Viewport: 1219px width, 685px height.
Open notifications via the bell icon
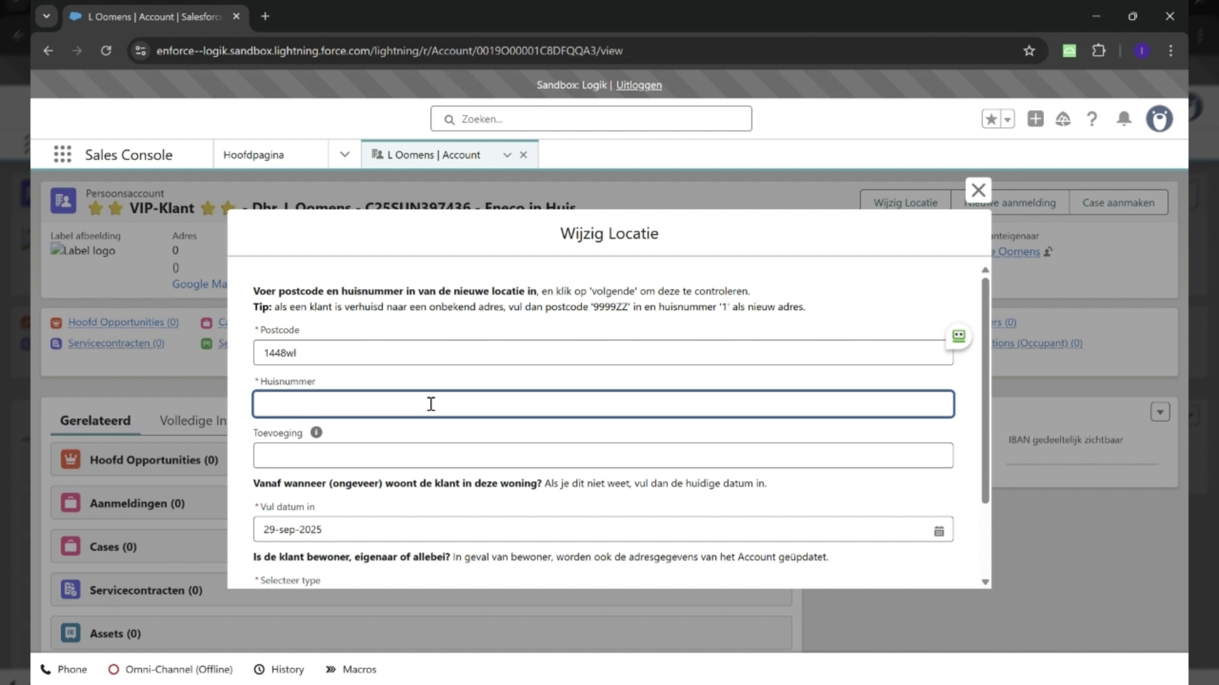[x=1123, y=119]
